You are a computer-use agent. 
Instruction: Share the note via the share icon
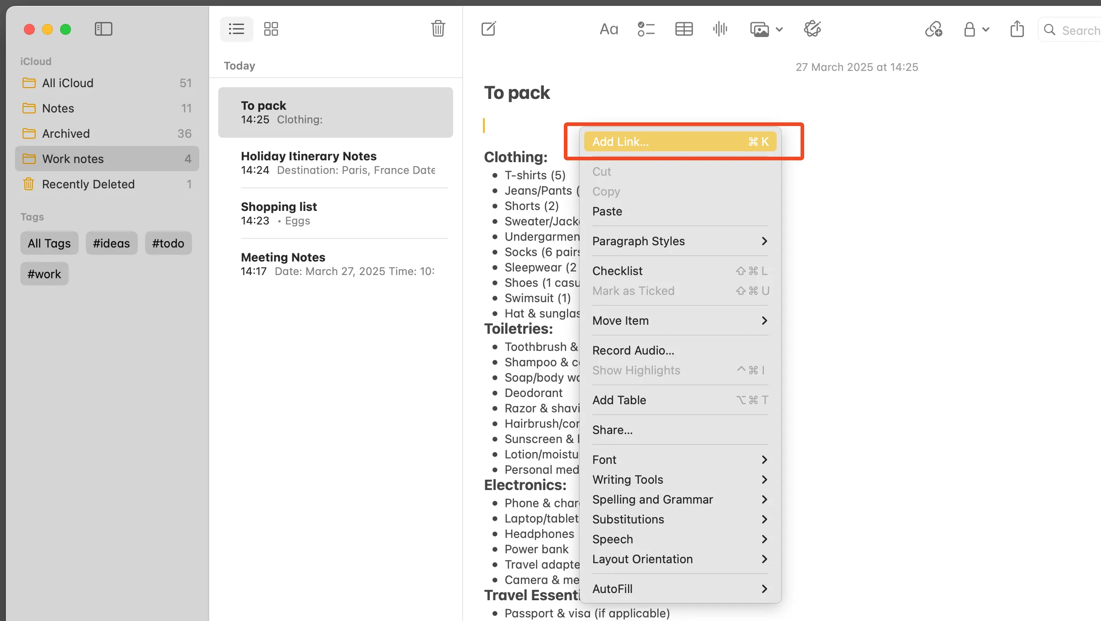click(1017, 29)
